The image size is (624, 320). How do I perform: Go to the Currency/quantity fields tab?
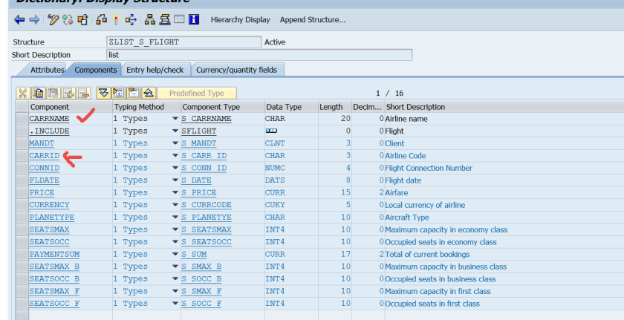[x=236, y=70]
